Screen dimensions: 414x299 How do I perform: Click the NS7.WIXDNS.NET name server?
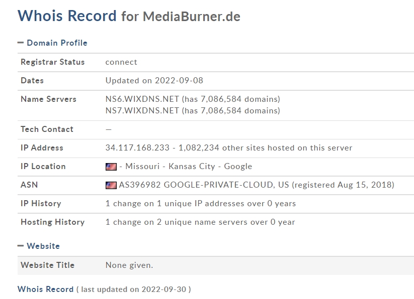(142, 110)
